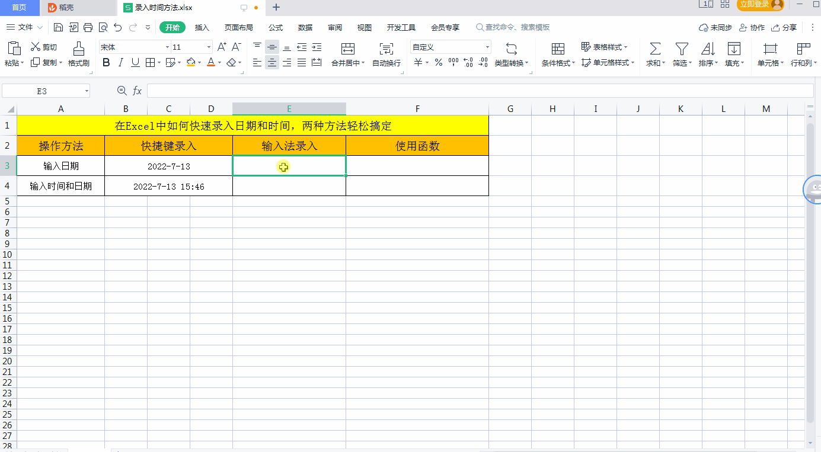Click the fx insert function icon
The height and width of the screenshot is (452, 821).
click(137, 91)
